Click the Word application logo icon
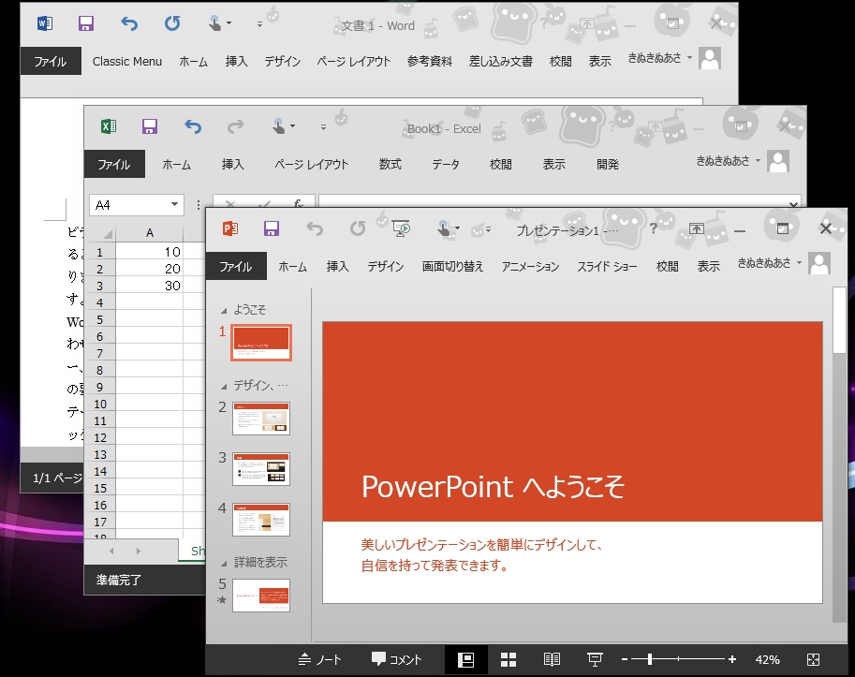 [45, 23]
